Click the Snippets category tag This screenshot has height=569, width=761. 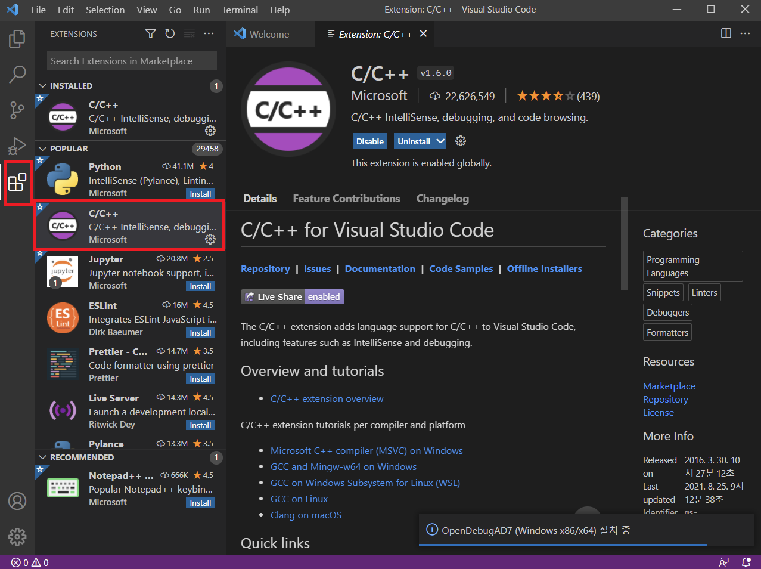(663, 293)
